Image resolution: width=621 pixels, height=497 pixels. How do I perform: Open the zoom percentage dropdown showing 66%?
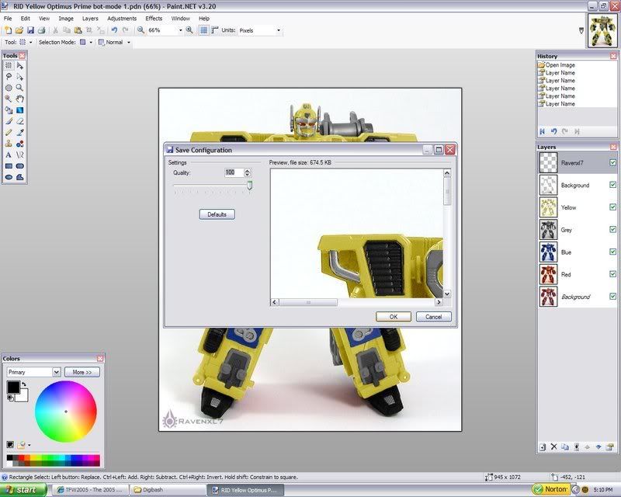(x=181, y=30)
